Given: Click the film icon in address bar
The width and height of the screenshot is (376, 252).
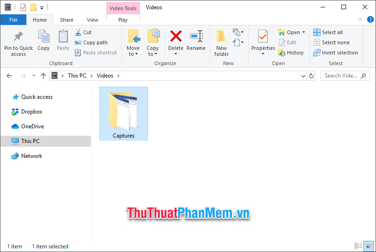Looking at the screenshot, I should pos(55,76).
